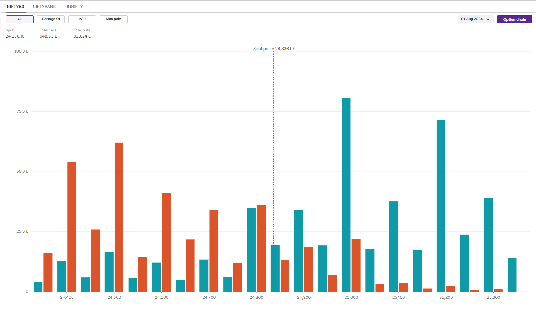Show the PCR chart

pyautogui.click(x=82, y=19)
